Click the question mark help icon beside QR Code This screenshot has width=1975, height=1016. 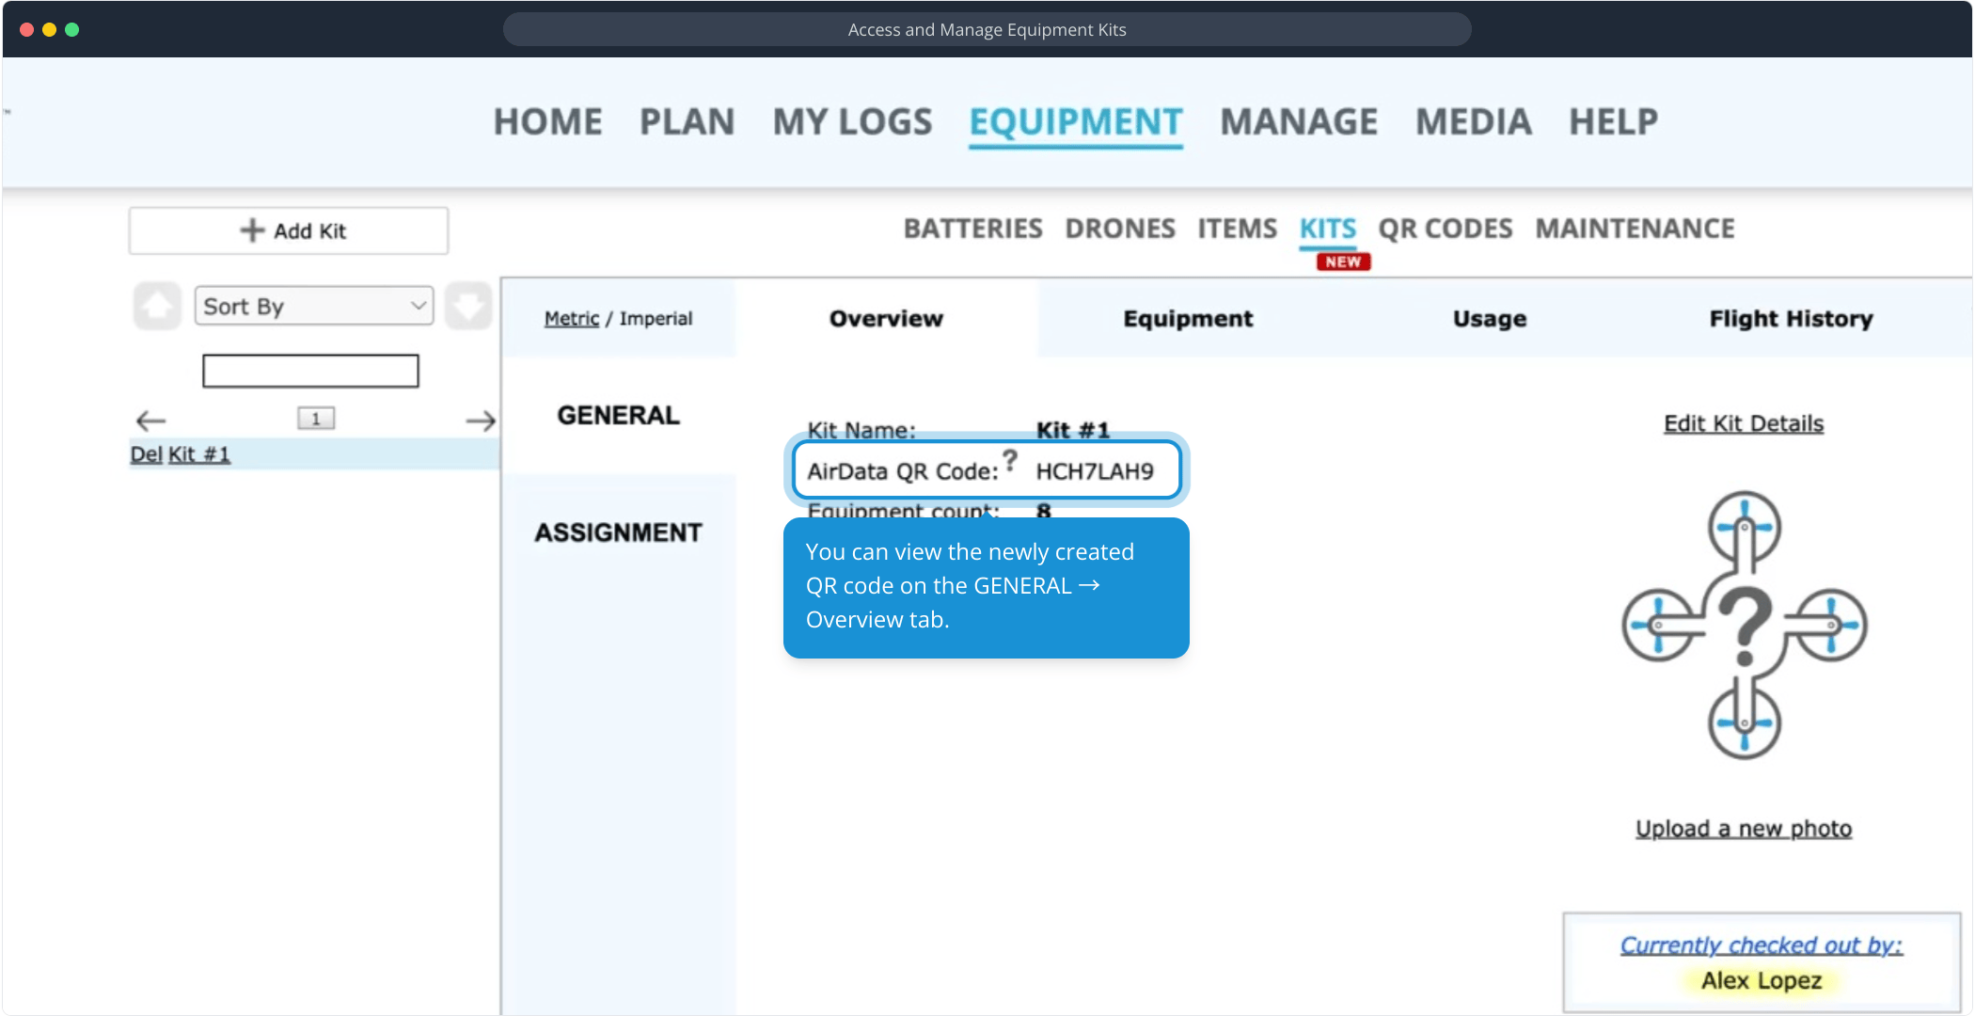1009,461
